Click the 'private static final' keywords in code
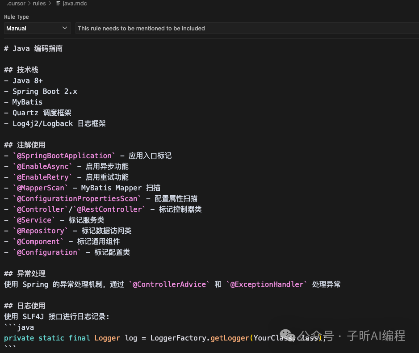 [47, 338]
